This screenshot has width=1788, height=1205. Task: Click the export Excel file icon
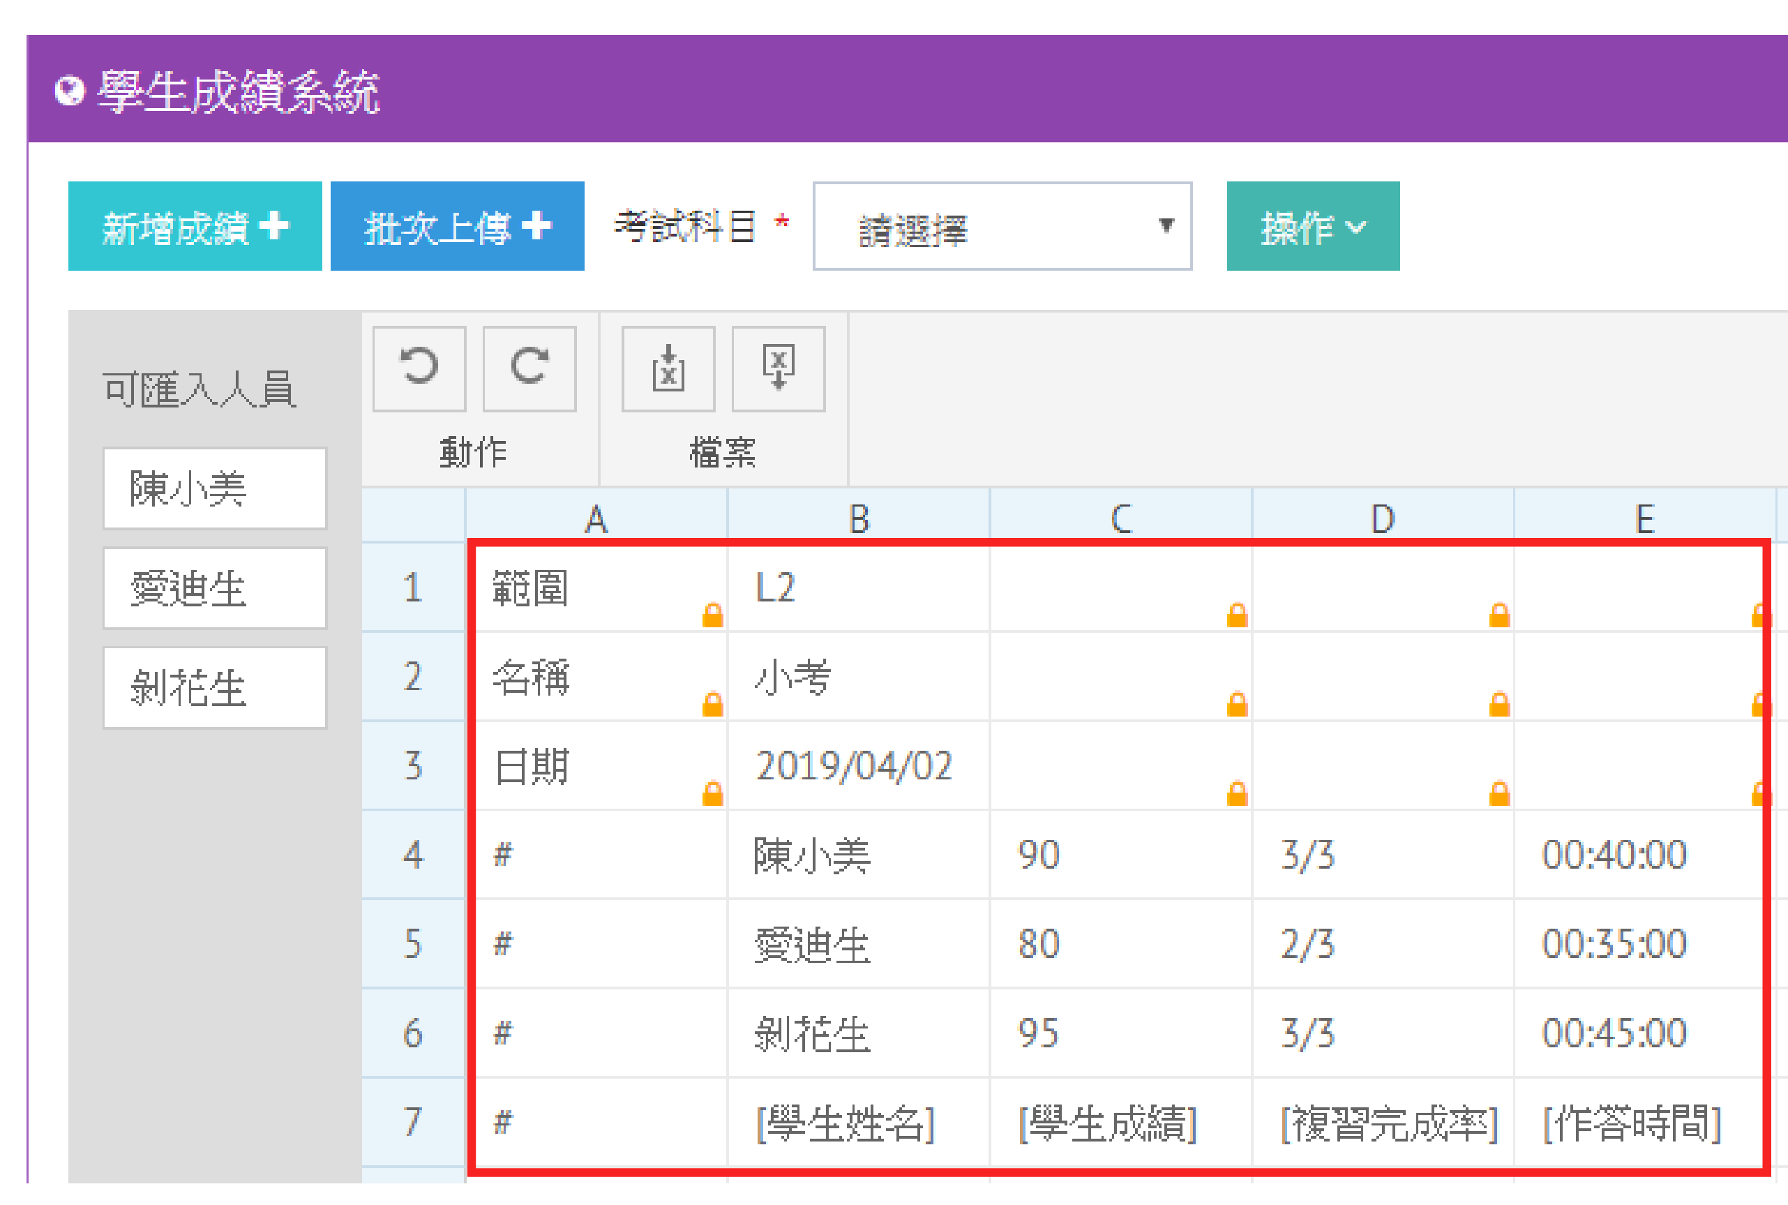coord(778,368)
